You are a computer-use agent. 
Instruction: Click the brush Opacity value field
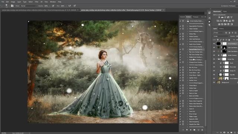pyautogui.click(x=46, y=6)
